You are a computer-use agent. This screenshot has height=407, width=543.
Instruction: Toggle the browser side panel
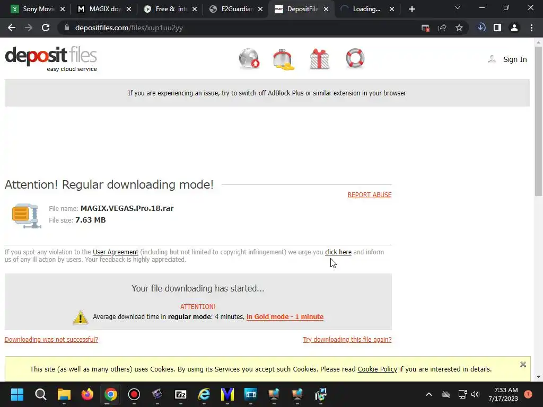[x=497, y=28]
